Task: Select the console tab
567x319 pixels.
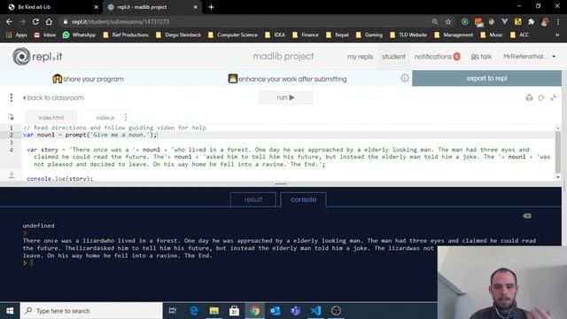Action: 303,199
